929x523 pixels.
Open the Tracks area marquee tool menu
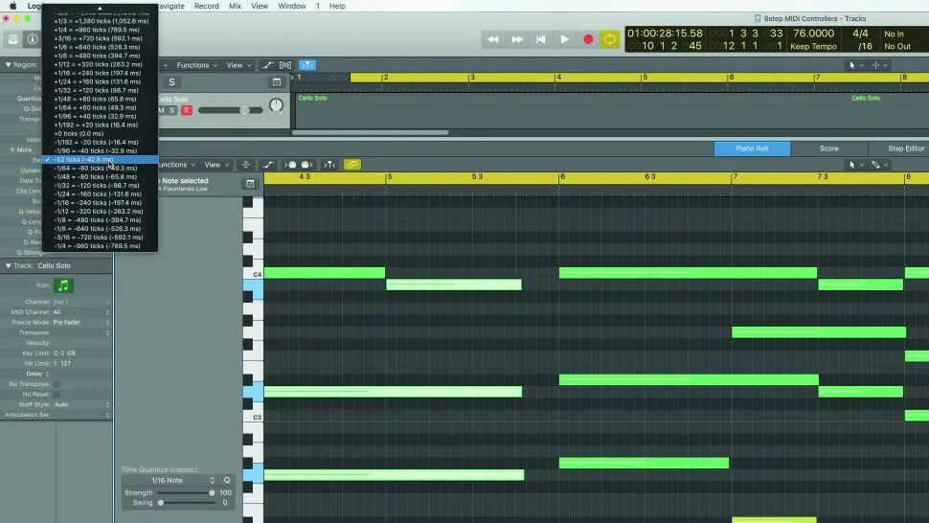pos(879,65)
